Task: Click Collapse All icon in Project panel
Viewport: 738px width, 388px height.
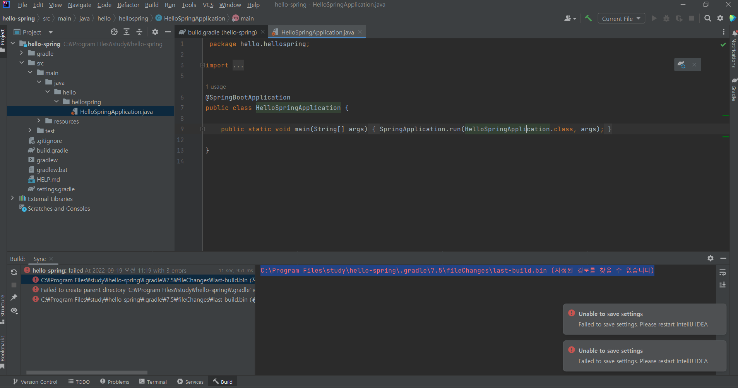Action: [139, 32]
